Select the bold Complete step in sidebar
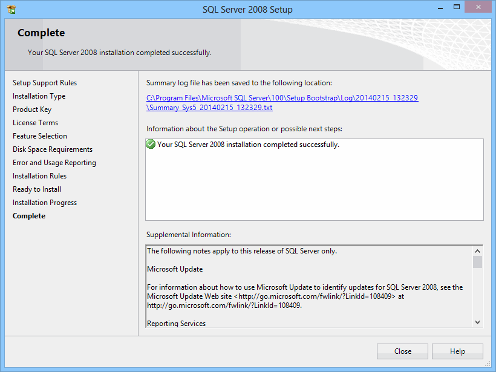496x372 pixels. [29, 216]
